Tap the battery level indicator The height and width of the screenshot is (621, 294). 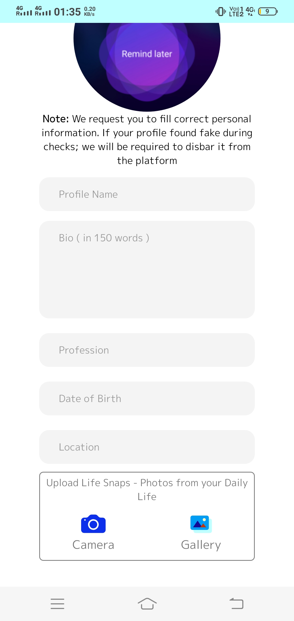point(268,11)
